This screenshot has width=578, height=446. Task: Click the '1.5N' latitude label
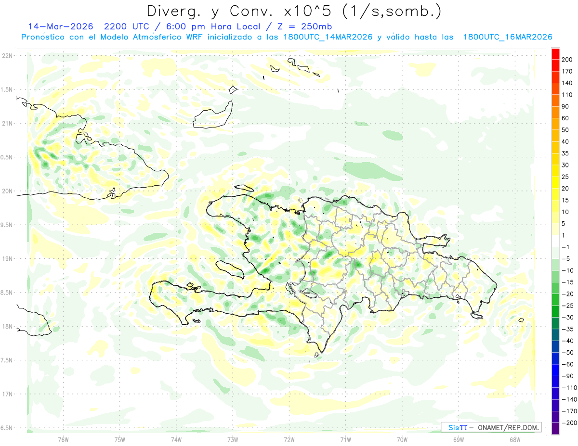coord(7,89)
